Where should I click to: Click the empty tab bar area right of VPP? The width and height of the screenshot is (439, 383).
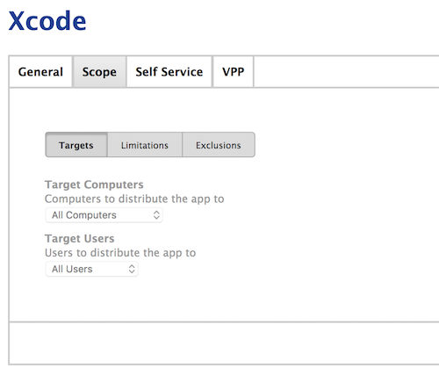coord(346,72)
